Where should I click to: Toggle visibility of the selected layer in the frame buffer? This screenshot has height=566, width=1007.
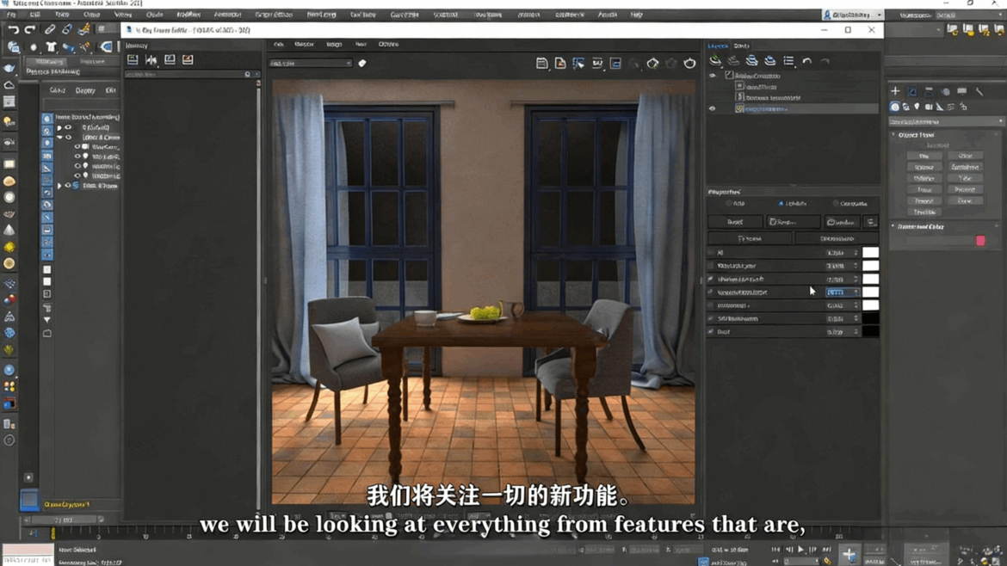(x=713, y=108)
